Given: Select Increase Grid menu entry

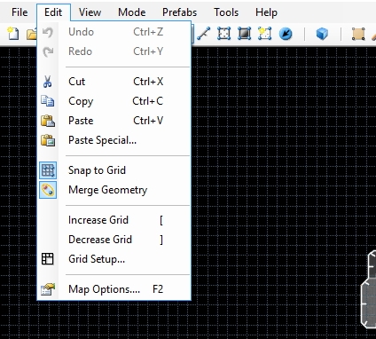Looking at the screenshot, I should [114, 220].
